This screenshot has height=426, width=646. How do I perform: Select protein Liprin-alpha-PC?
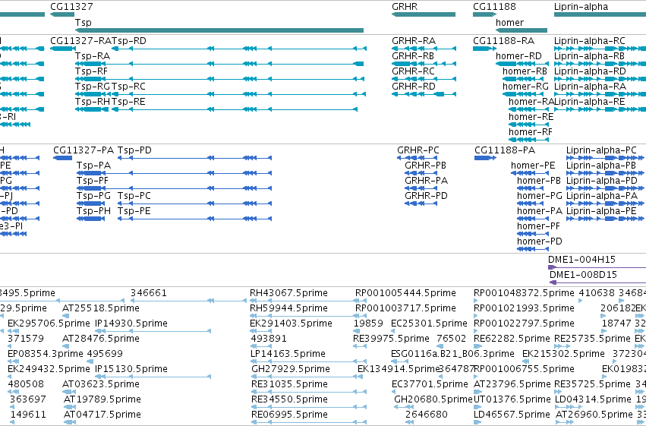coord(601,150)
